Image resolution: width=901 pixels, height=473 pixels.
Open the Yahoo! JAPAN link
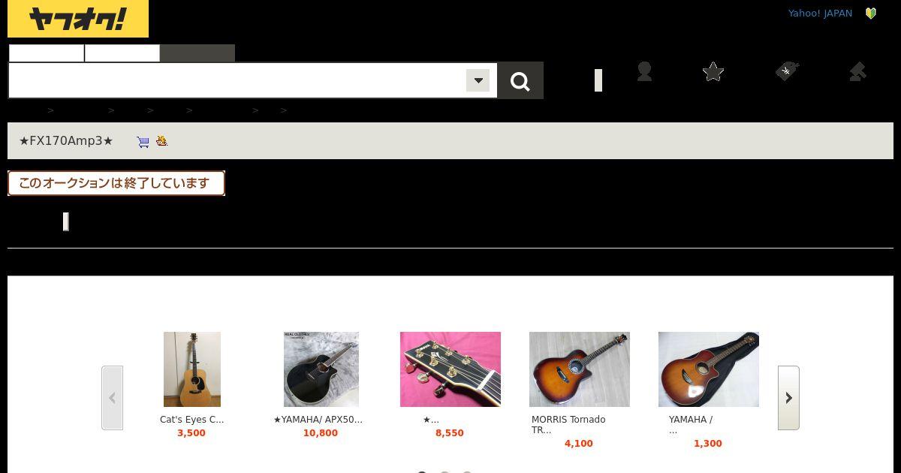tap(820, 14)
